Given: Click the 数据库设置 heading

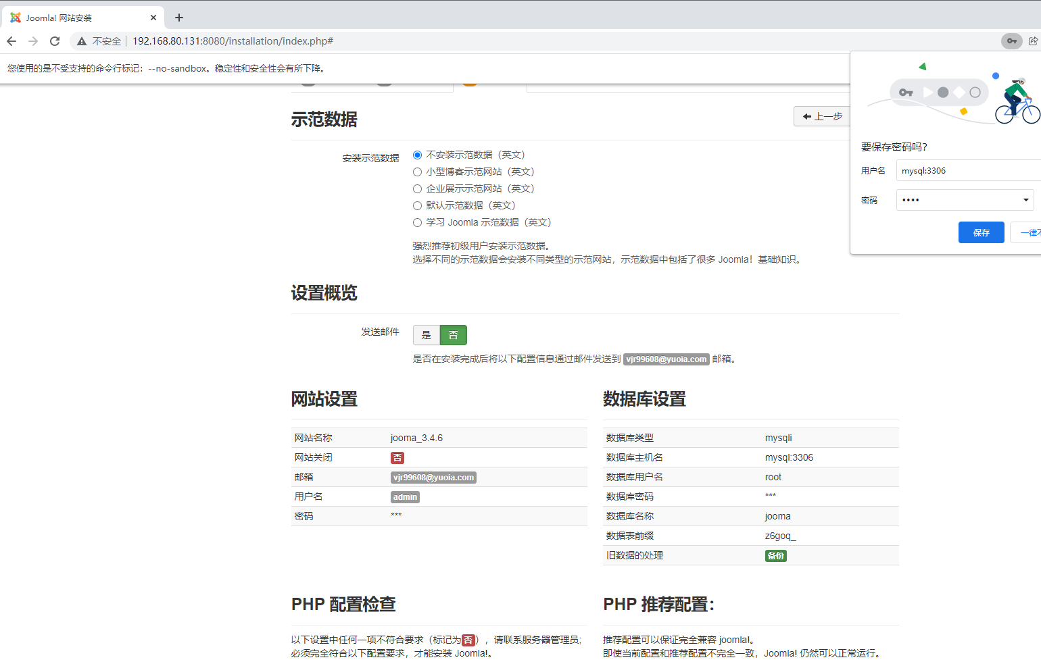Looking at the screenshot, I should coord(644,399).
